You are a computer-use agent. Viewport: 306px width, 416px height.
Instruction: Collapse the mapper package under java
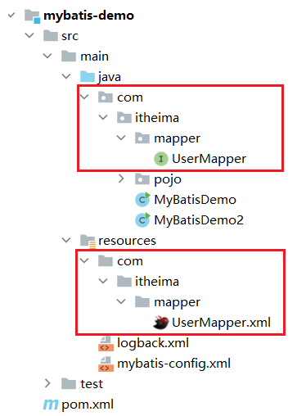coord(121,138)
